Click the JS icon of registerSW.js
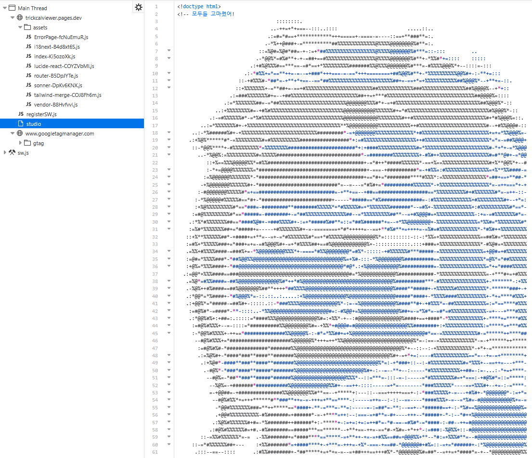The width and height of the screenshot is (532, 458). coord(21,114)
